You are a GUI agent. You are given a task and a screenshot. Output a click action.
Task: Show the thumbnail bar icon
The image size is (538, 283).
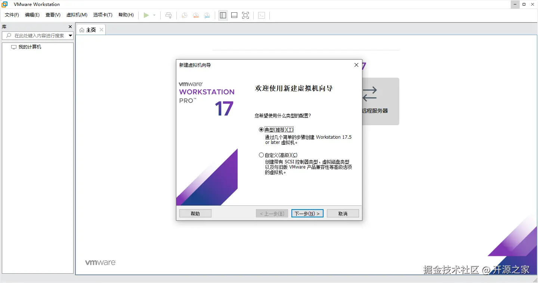pyautogui.click(x=234, y=15)
